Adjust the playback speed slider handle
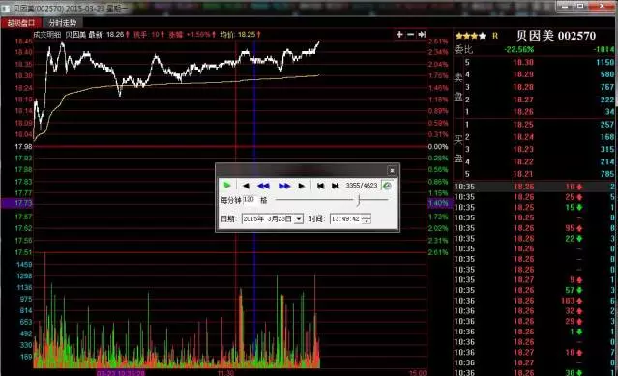The image size is (618, 376). pyautogui.click(x=359, y=200)
